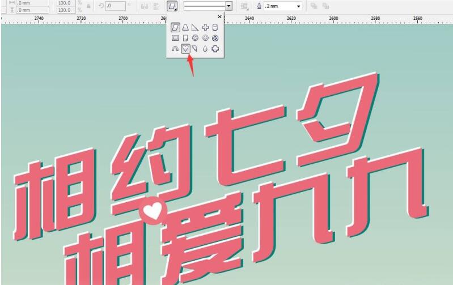Choose the water drop shape
This screenshot has height=285, width=453.
tap(205, 49)
